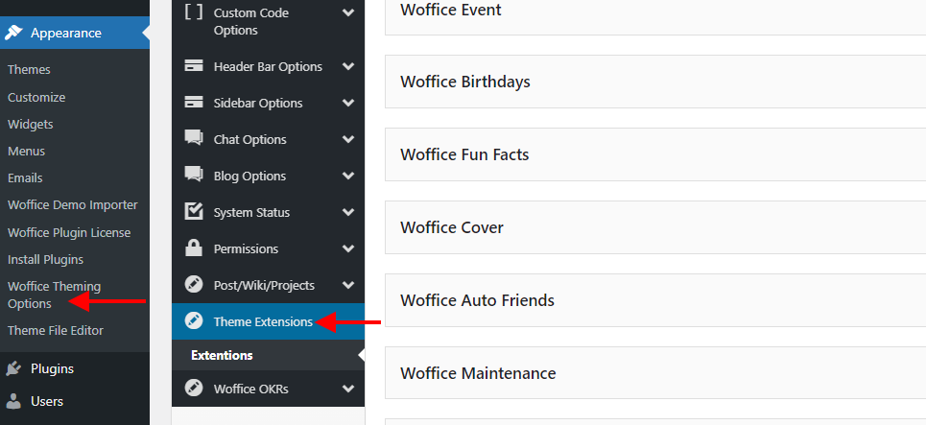Expand the Woffice OKRs chevron
This screenshot has width=926, height=425.
click(x=347, y=389)
